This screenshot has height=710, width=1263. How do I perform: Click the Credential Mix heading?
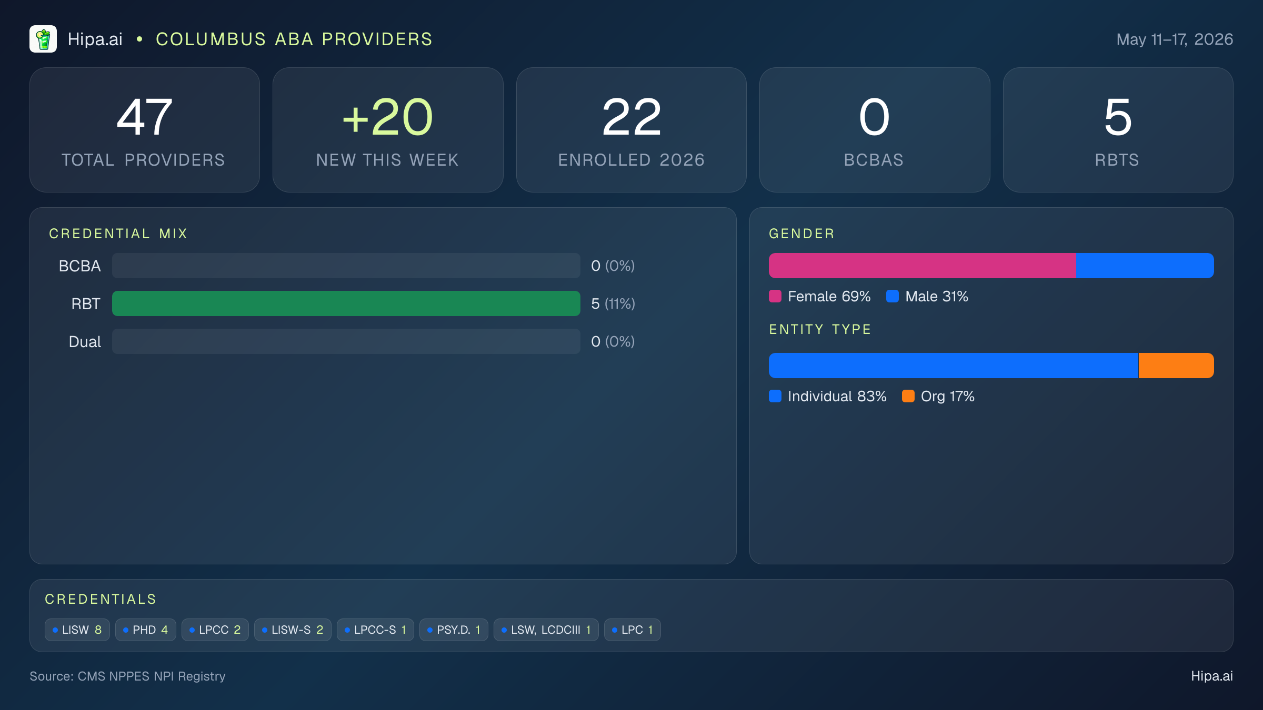pos(118,234)
